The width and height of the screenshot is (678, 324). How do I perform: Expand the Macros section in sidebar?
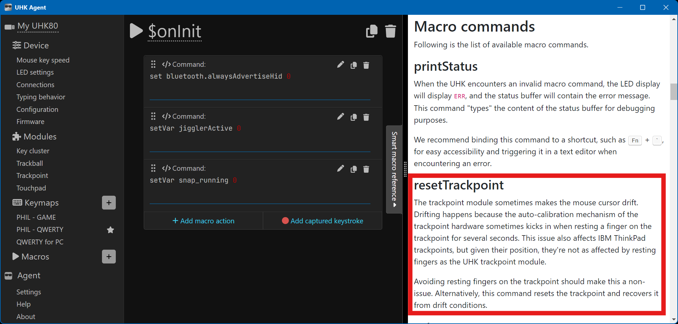point(15,257)
